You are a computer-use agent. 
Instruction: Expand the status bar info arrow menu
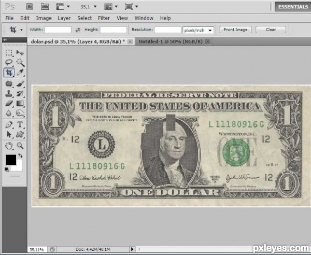[x=132, y=249]
